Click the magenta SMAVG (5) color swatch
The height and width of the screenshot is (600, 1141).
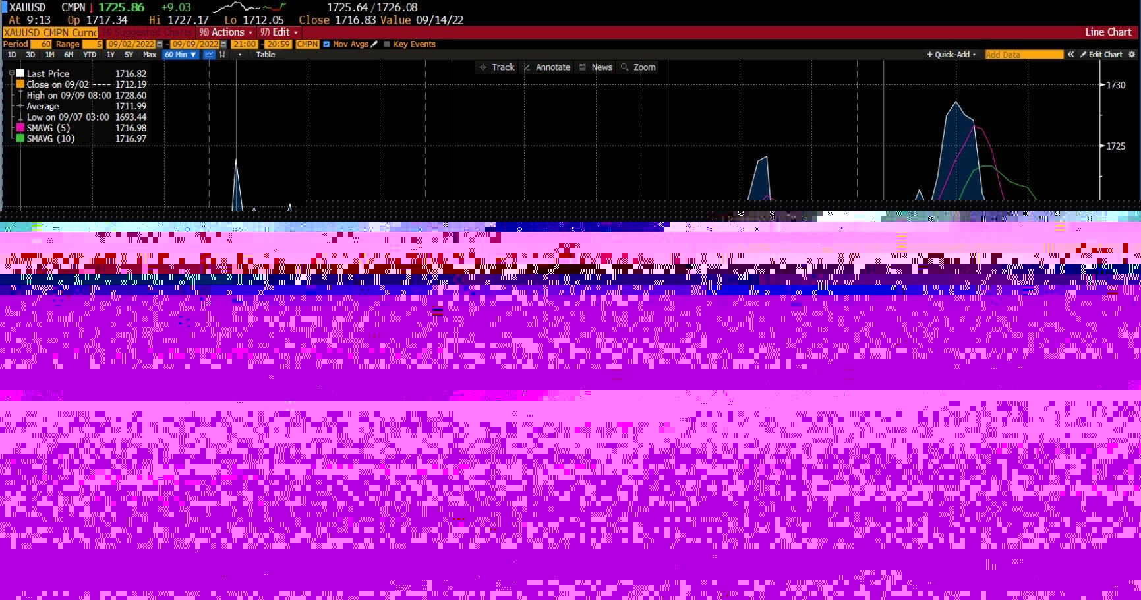coord(20,128)
